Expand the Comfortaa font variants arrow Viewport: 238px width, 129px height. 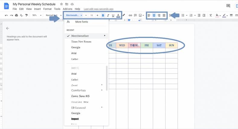point(102,90)
